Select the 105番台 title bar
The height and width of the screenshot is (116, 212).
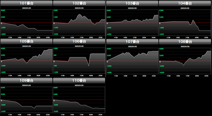click(26, 41)
